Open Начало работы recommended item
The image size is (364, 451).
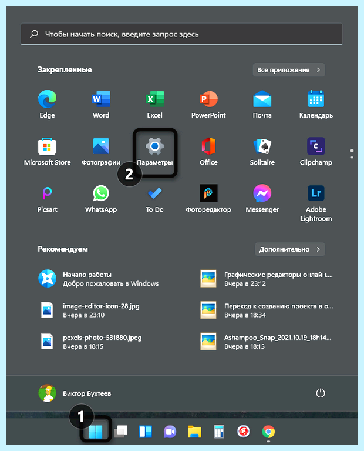99,279
